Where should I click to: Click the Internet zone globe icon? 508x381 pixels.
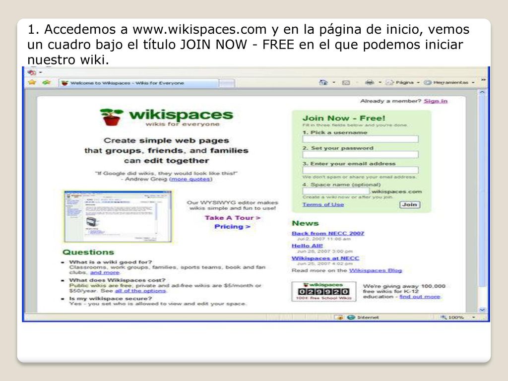(351, 317)
